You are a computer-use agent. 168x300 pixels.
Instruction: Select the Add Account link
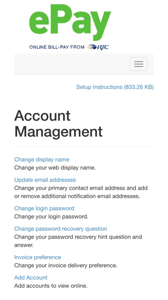click(31, 278)
